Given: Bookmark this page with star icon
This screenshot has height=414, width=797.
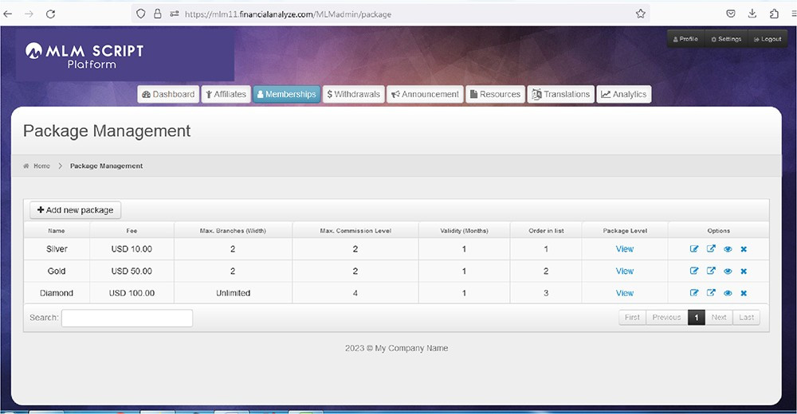Looking at the screenshot, I should [640, 14].
